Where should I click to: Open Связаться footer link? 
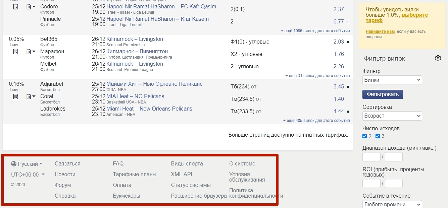pos(67,164)
